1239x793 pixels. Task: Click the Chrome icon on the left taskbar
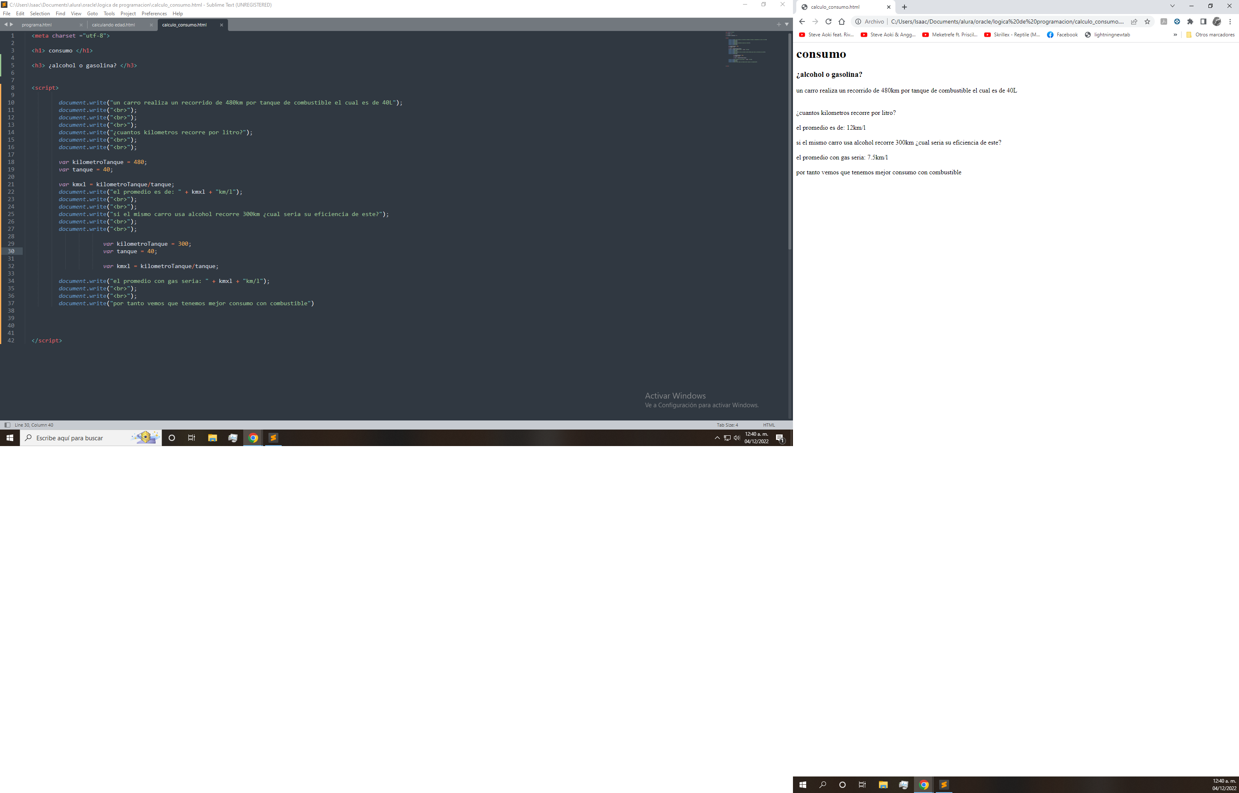(x=253, y=438)
